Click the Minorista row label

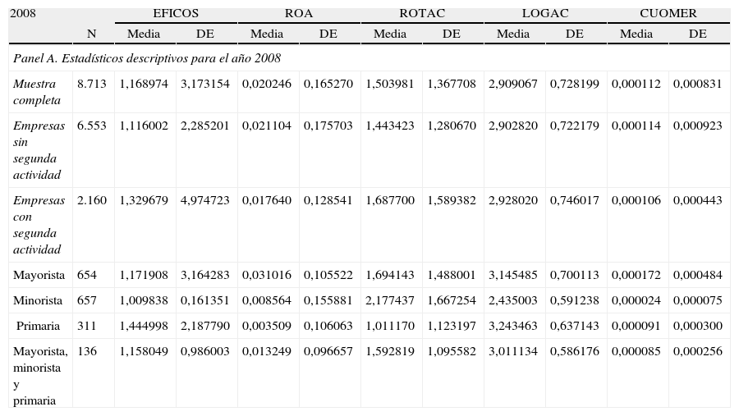(38, 300)
